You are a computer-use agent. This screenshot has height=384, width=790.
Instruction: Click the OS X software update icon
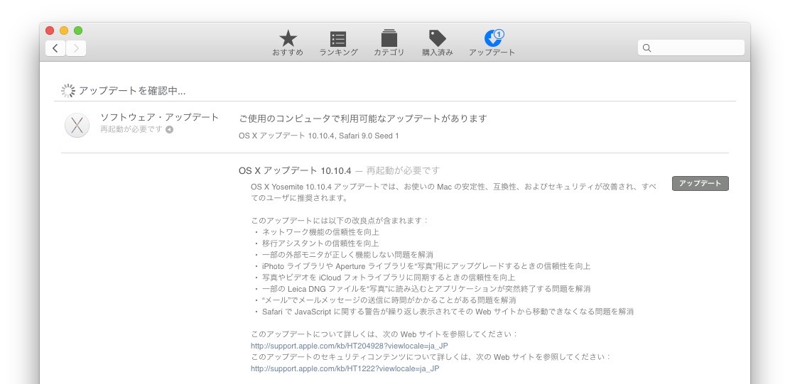tap(77, 126)
